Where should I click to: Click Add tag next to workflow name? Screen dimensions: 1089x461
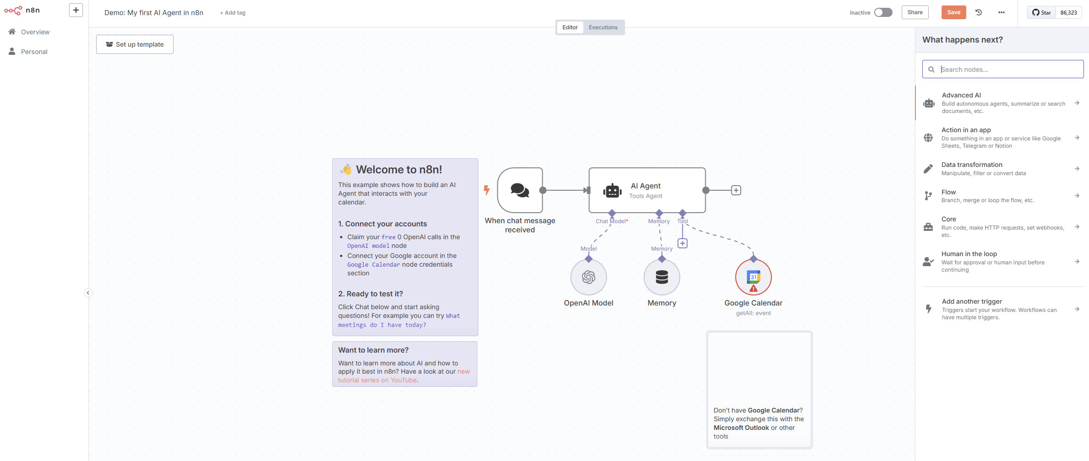click(x=233, y=13)
